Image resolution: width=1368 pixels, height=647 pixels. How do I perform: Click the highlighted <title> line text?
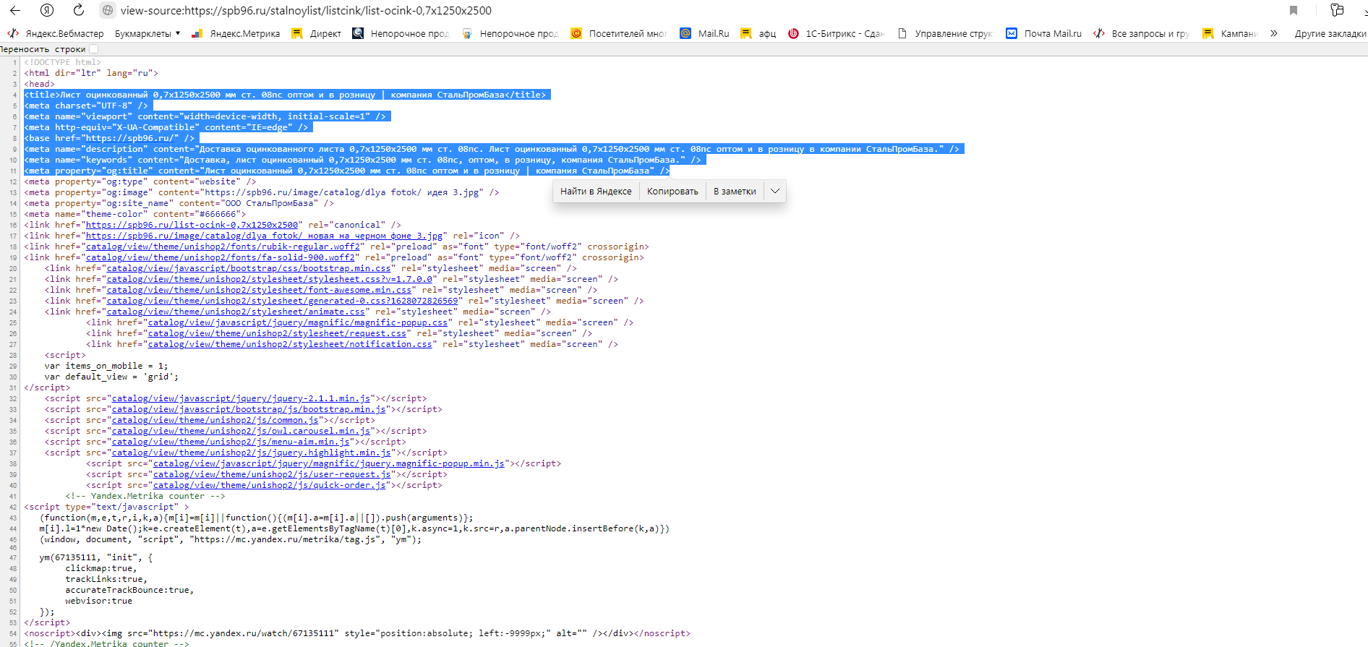point(287,95)
